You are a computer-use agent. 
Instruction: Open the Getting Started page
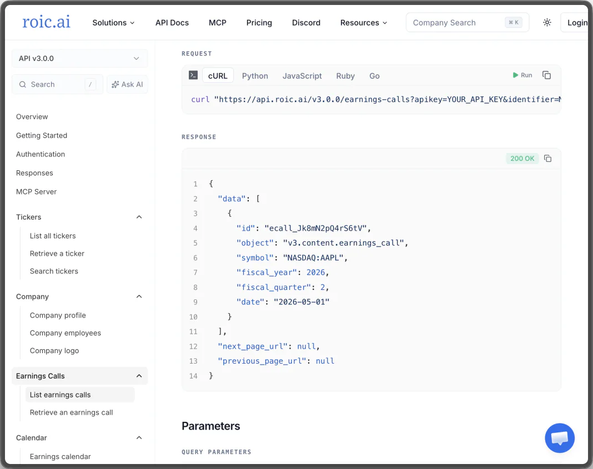pyautogui.click(x=42, y=136)
